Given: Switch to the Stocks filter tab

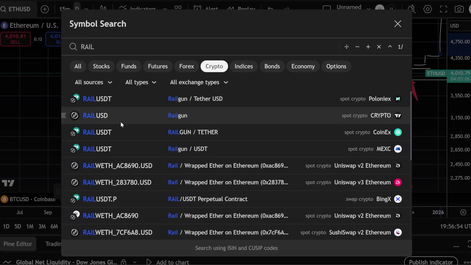Looking at the screenshot, I should tap(101, 66).
